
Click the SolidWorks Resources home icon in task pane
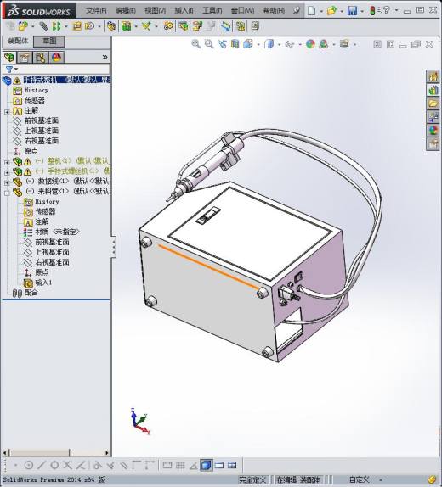(433, 76)
